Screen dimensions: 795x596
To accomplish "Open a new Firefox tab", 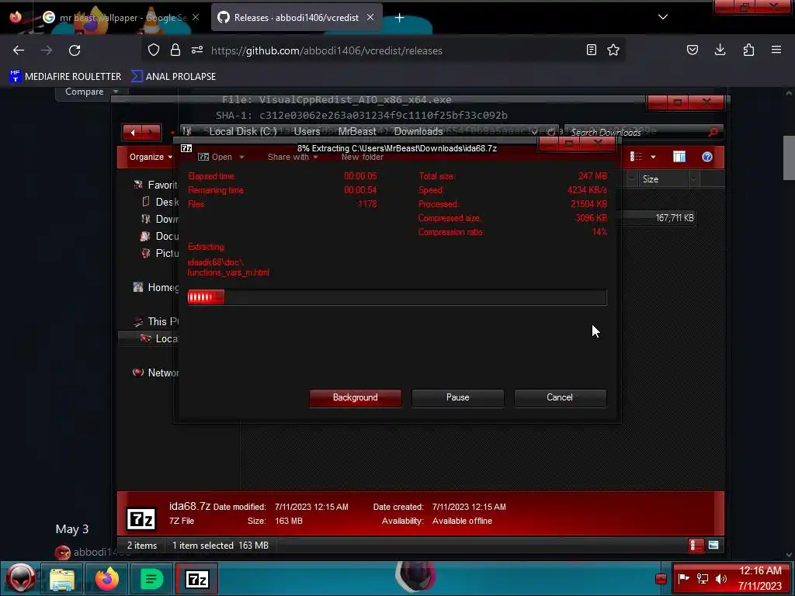I will [x=400, y=18].
